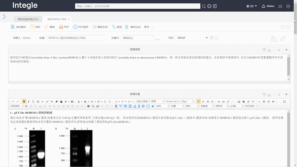Set center text alignment
This screenshot has width=297, height=167.
(x=203, y=101)
